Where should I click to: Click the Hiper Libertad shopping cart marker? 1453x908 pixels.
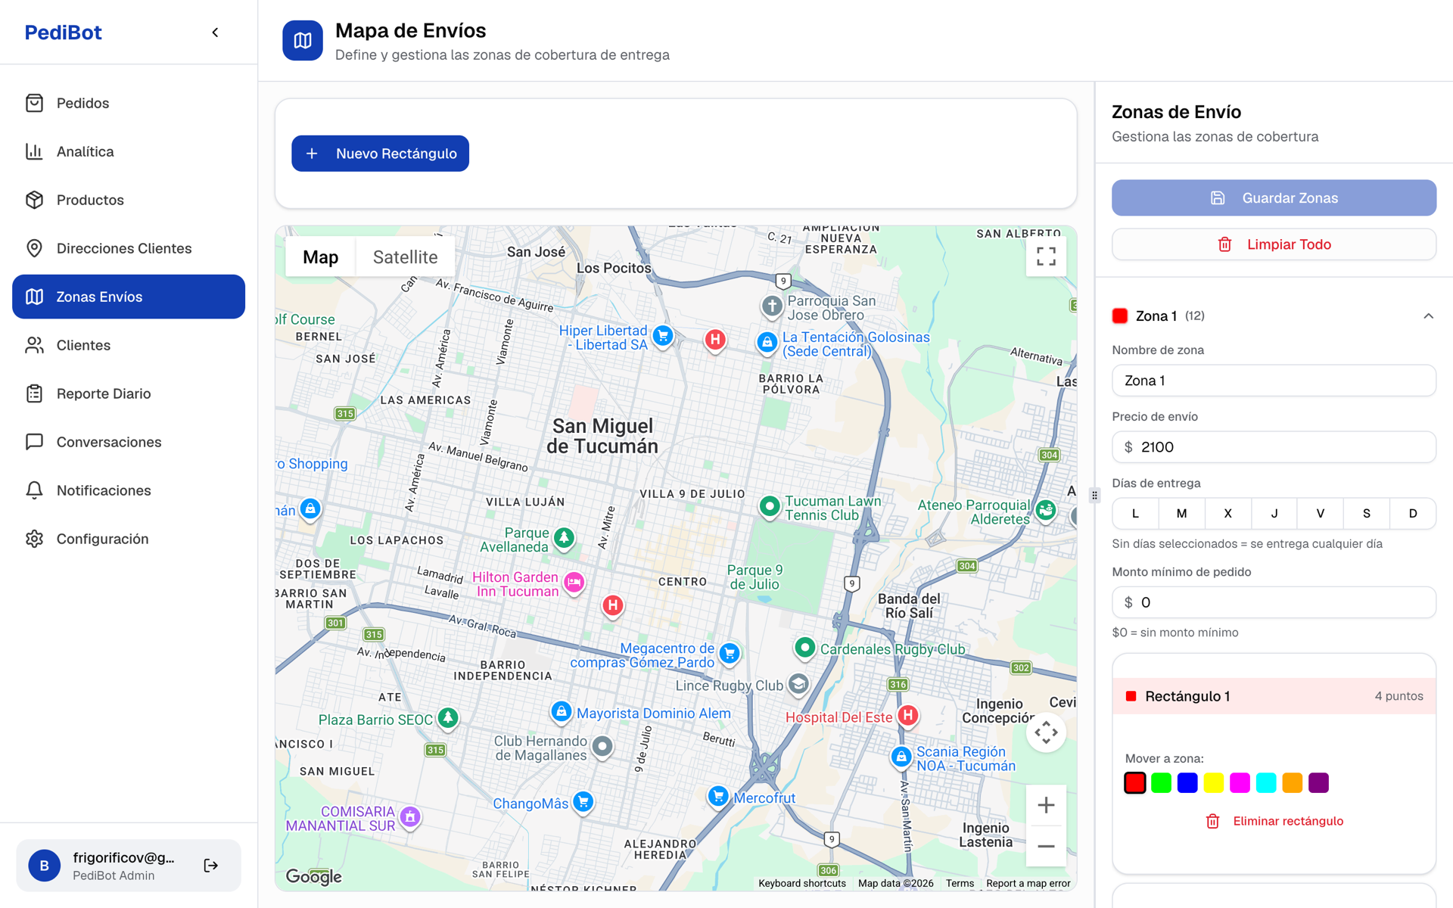[663, 336]
